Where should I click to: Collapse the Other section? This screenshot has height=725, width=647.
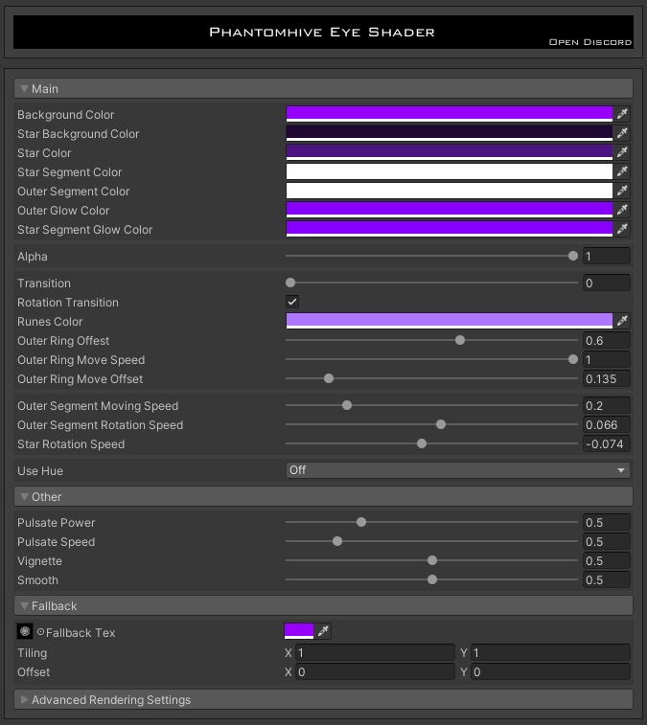tap(324, 497)
